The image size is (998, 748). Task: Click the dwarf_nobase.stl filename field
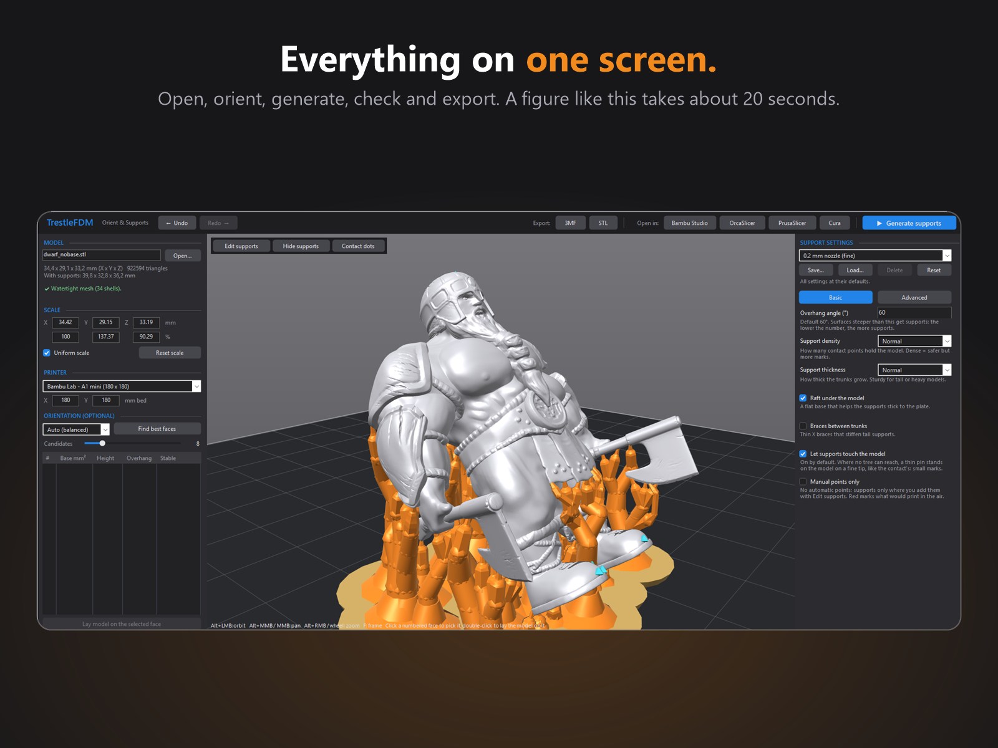(102, 255)
